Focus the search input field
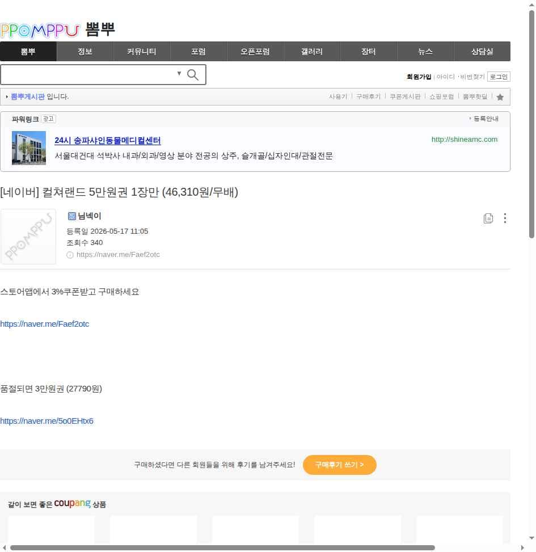Screen dimensions: 536x552 pos(88,75)
